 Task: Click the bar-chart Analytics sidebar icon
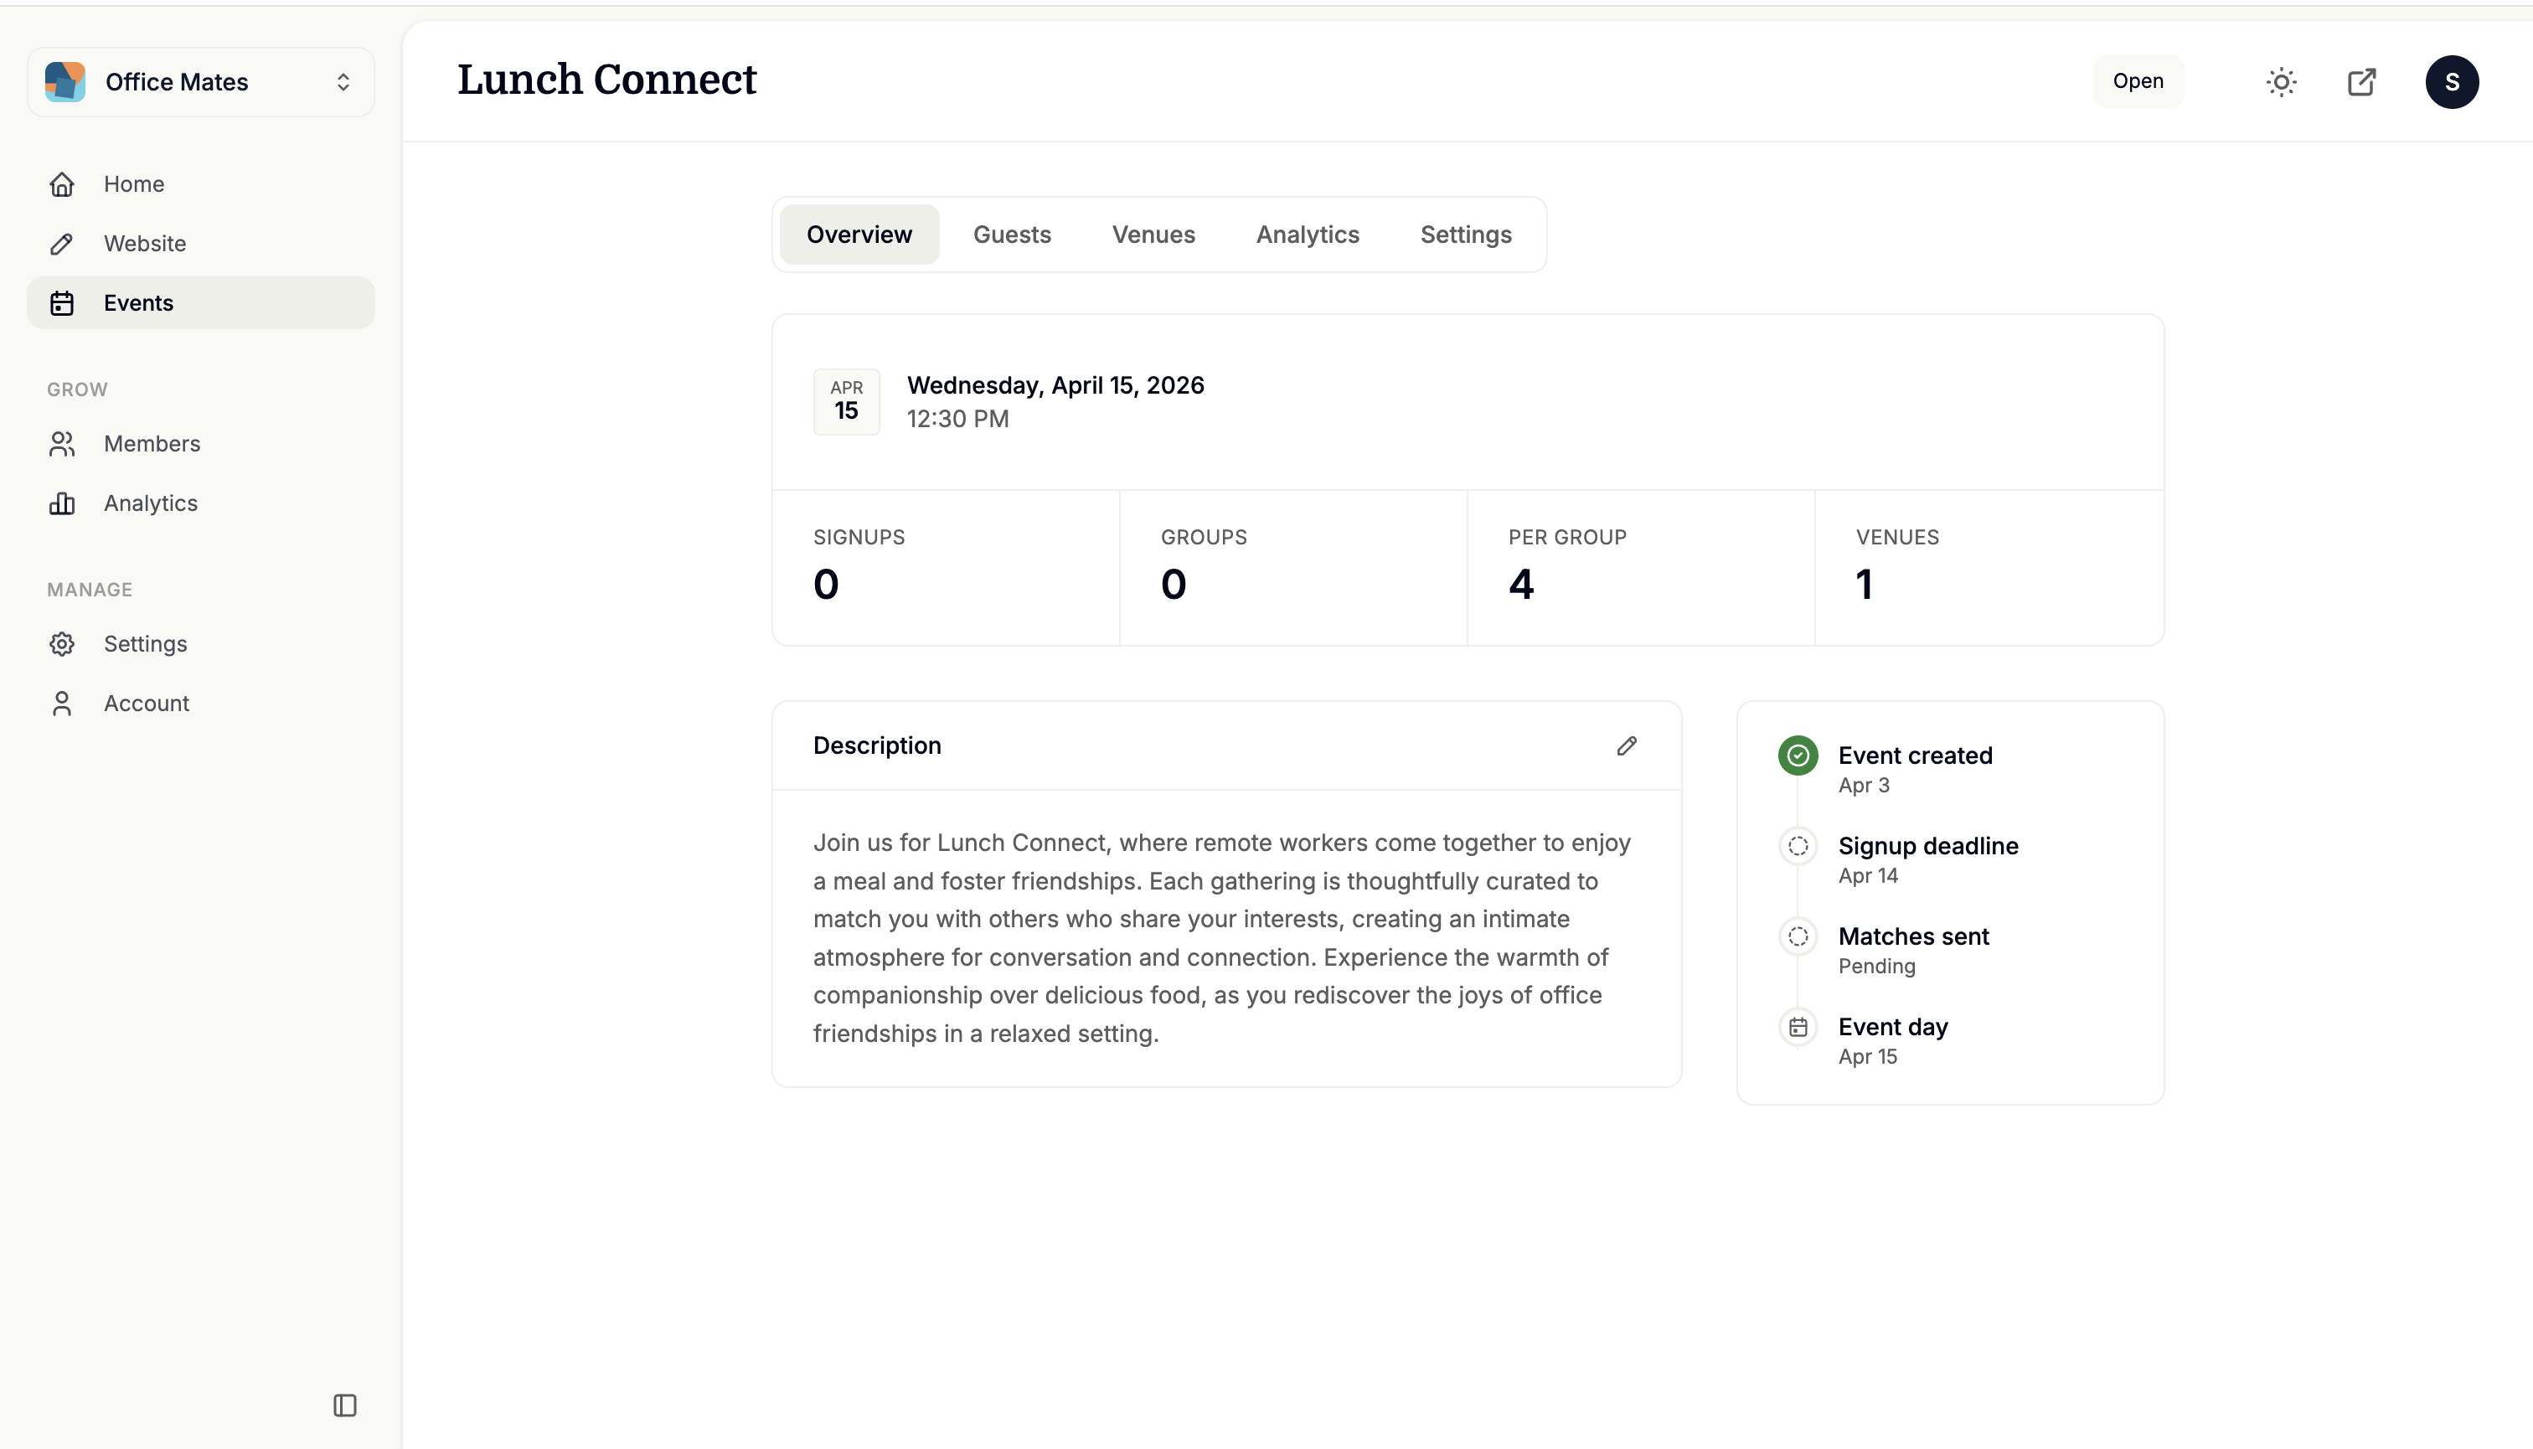coord(62,503)
